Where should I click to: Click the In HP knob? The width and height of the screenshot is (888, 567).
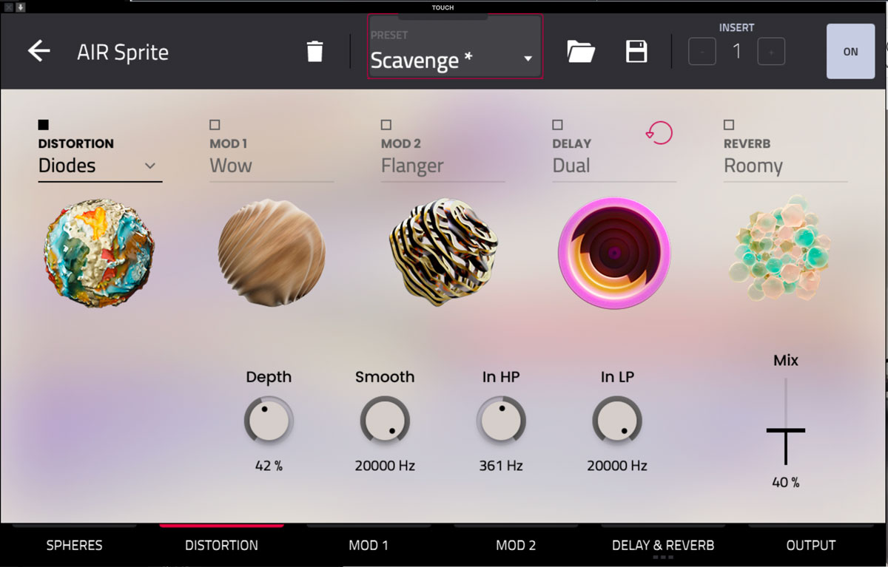tap(501, 421)
